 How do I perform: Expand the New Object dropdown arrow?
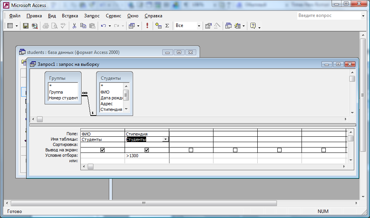click(x=243, y=26)
